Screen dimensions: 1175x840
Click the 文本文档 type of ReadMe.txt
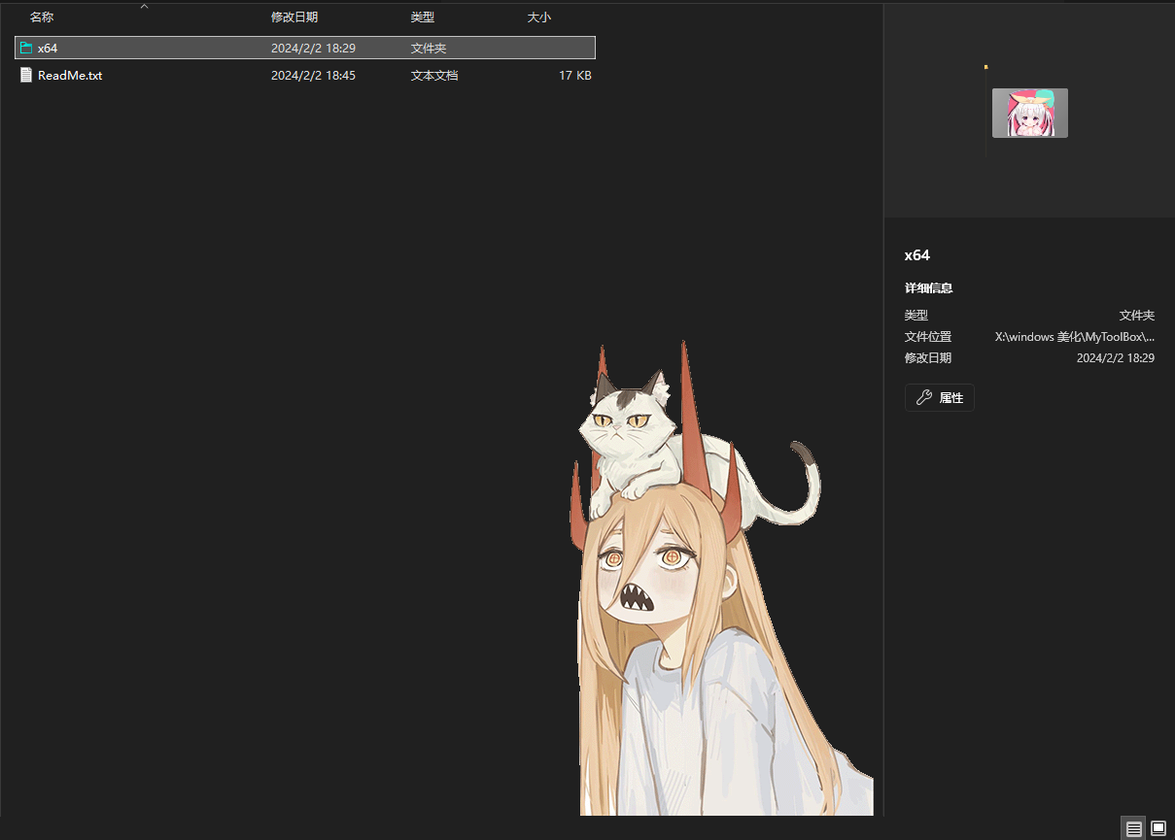point(433,75)
